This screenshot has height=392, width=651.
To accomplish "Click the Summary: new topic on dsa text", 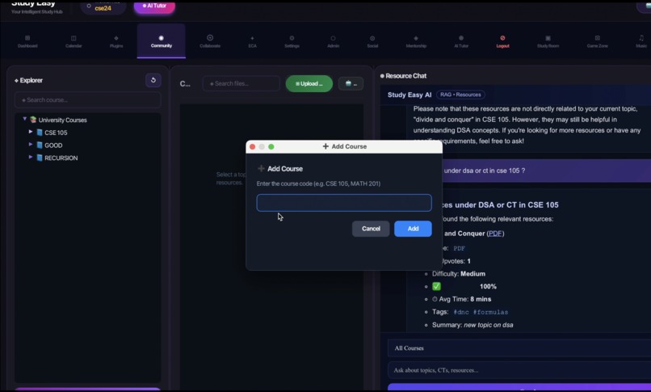I will (472, 325).
